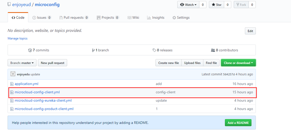
Task: Click the Manage topics link
Action: click(18, 38)
